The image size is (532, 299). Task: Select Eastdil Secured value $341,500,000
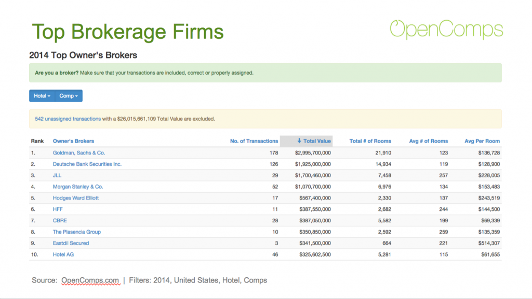point(315,243)
